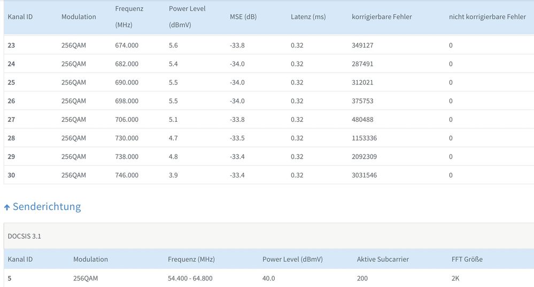The image size is (534, 287).
Task: Click Power Level (dBmV) header in upstream table
Action: [x=292, y=259]
